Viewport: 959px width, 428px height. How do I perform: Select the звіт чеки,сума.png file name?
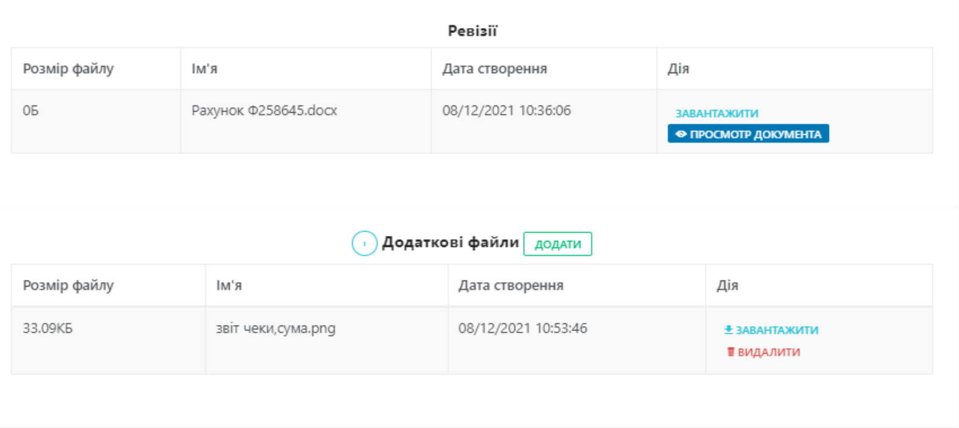click(276, 328)
